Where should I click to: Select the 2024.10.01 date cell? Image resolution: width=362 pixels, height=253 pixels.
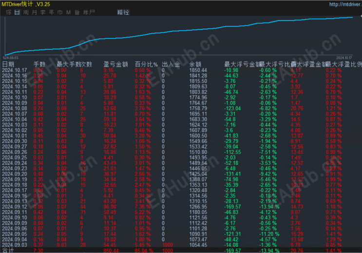point(15,136)
